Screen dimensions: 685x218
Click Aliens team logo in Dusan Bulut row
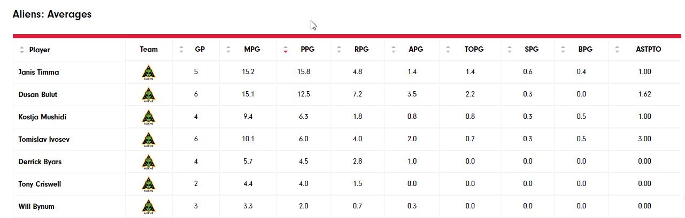(x=149, y=94)
